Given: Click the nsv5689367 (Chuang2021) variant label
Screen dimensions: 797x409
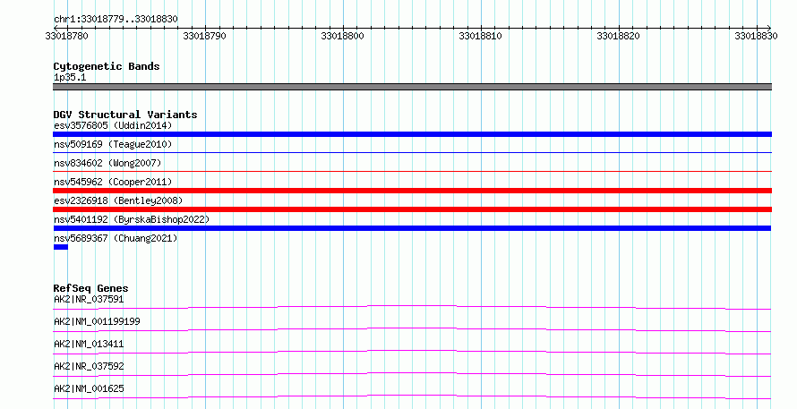Looking at the screenshot, I should click(116, 238).
